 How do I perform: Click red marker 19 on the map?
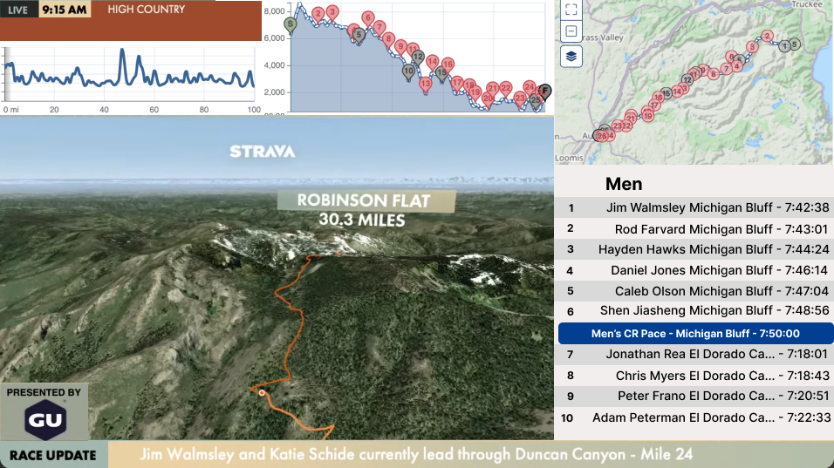647,116
